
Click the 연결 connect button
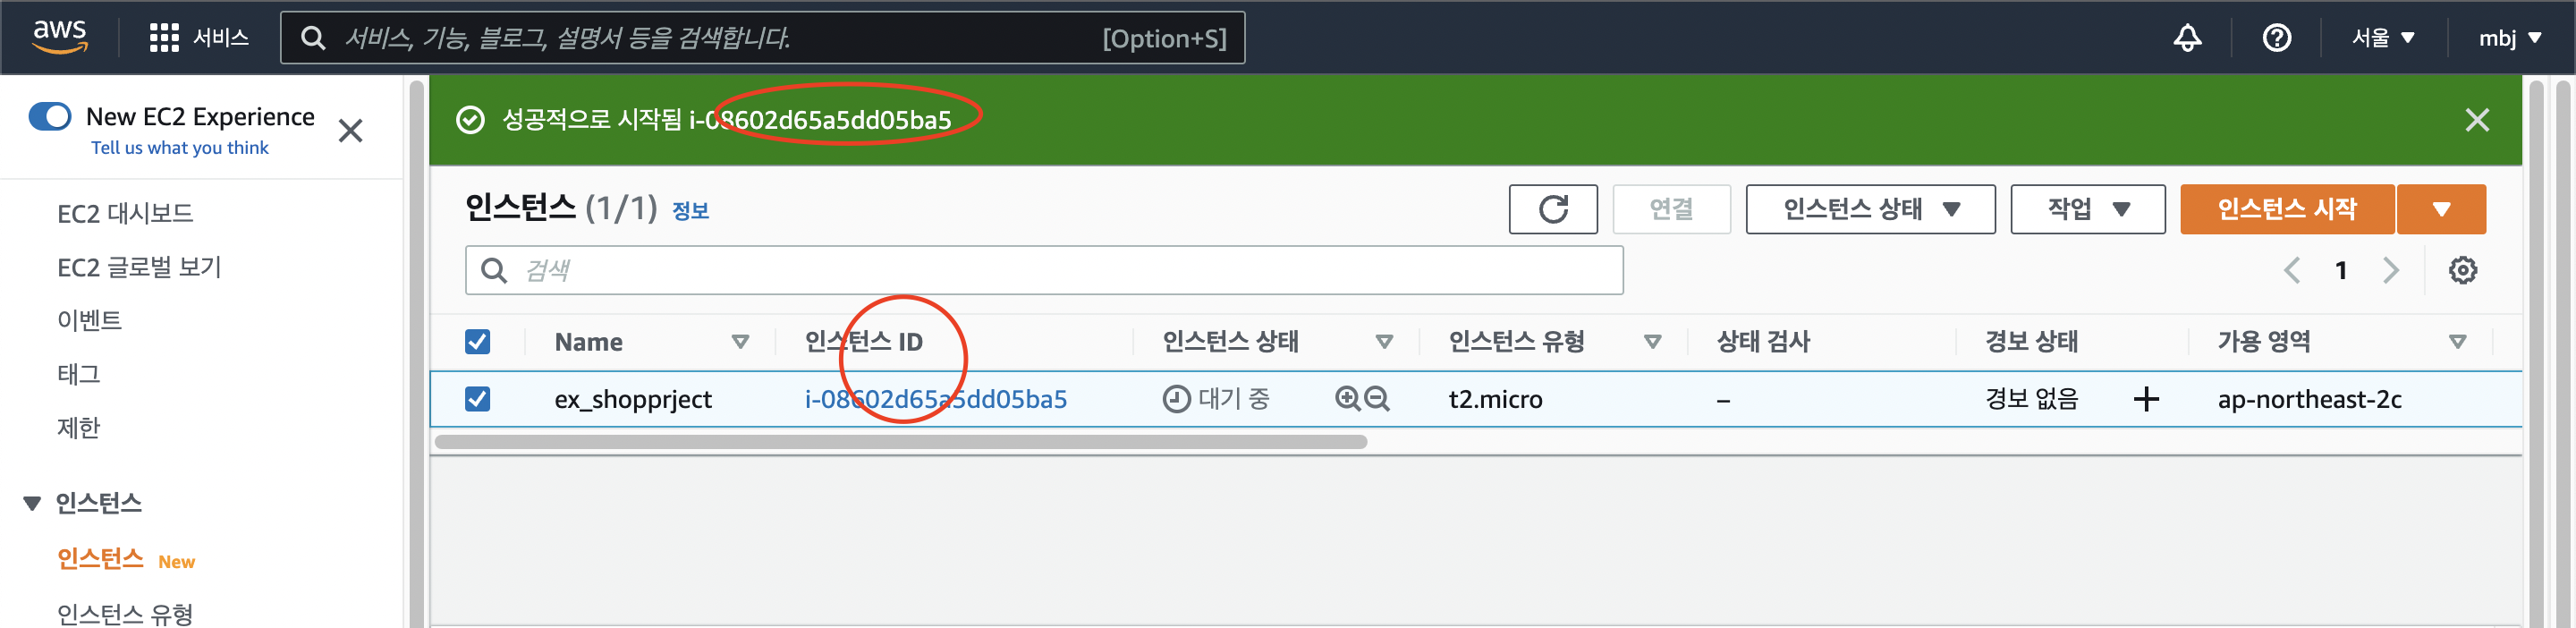1671,209
